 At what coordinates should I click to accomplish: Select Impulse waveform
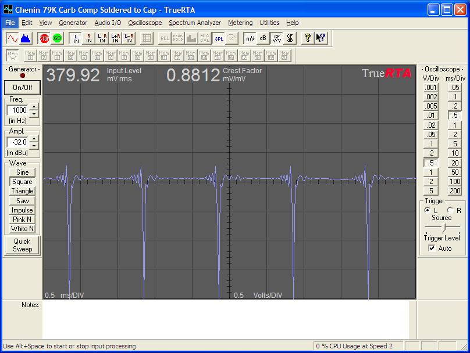[x=22, y=210]
